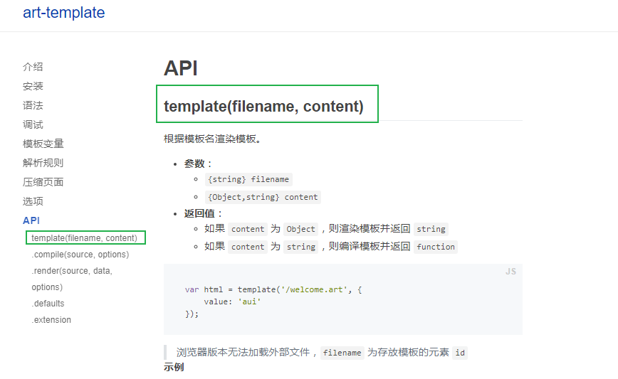Image resolution: width=618 pixels, height=379 pixels.
Task: Open the art-template home link
Action: click(x=64, y=13)
